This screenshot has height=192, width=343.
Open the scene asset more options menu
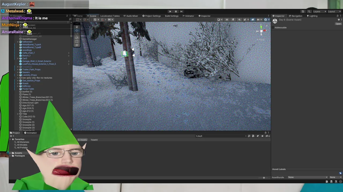click(341, 20)
